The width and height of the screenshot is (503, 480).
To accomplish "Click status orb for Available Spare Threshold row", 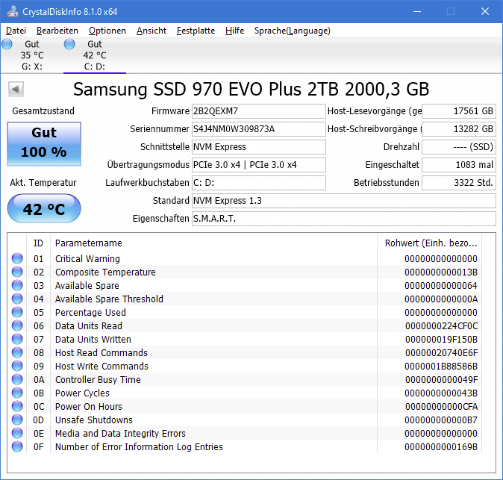I will tap(17, 299).
